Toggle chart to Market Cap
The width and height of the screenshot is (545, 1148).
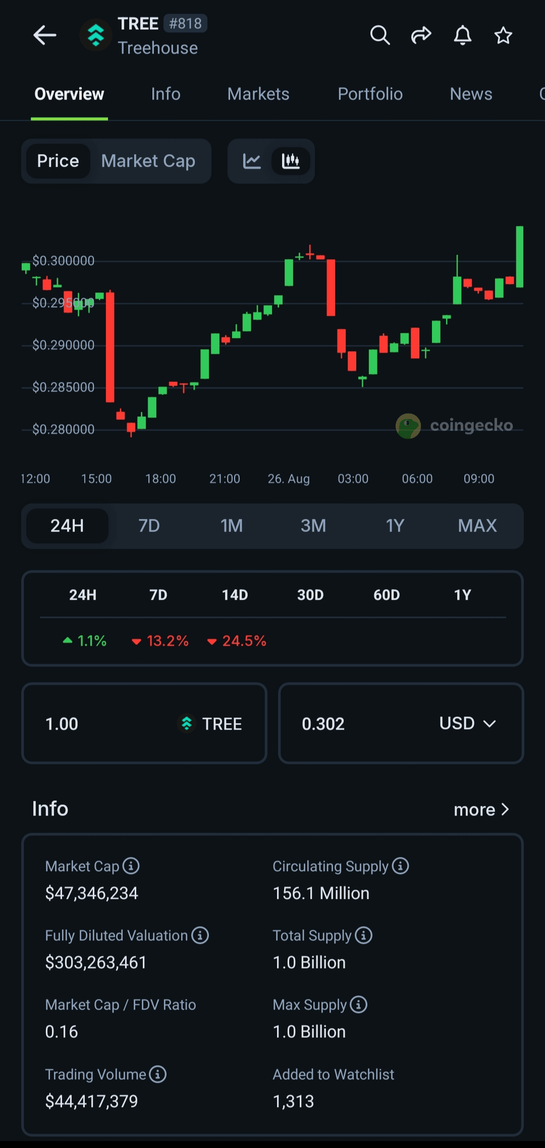point(148,161)
